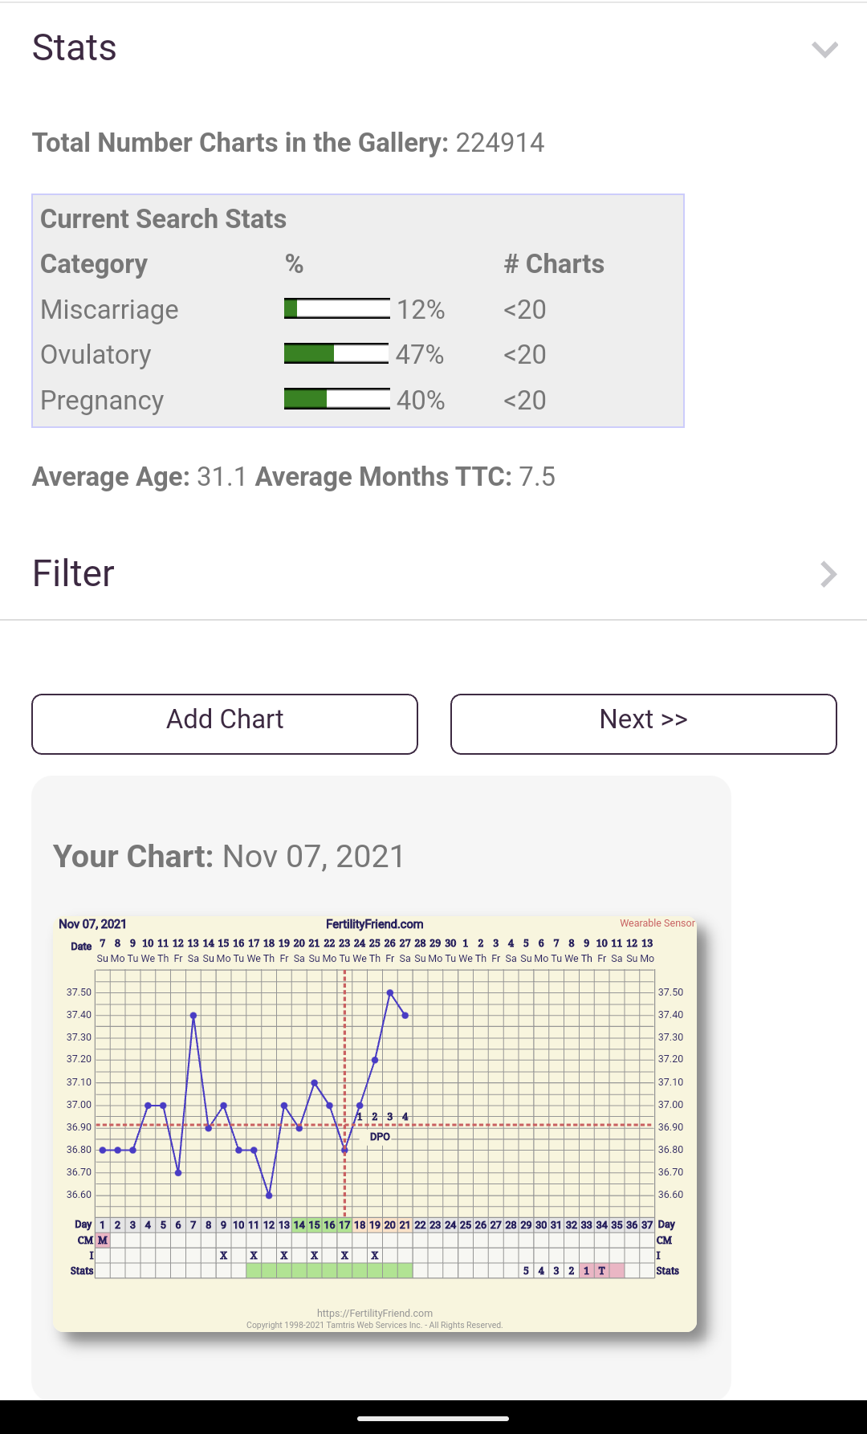The width and height of the screenshot is (867, 1434).
Task: Tap the menstruation M marker on day 1
Action: pos(103,1240)
